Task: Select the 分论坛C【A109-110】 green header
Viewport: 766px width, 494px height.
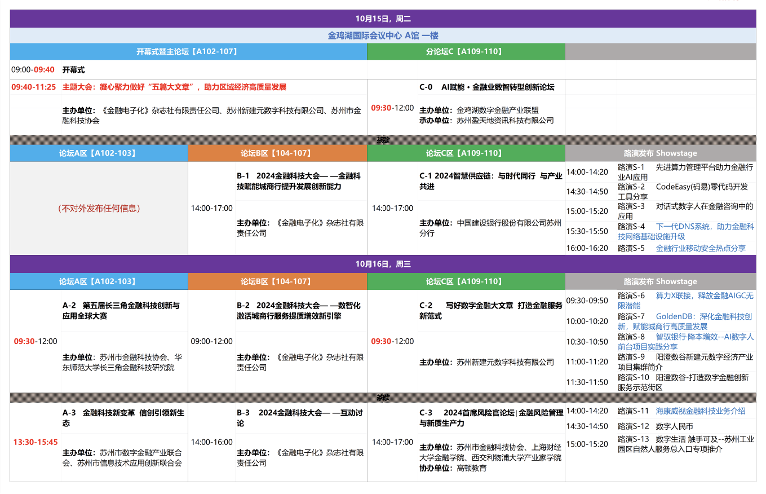Action: pos(465,51)
